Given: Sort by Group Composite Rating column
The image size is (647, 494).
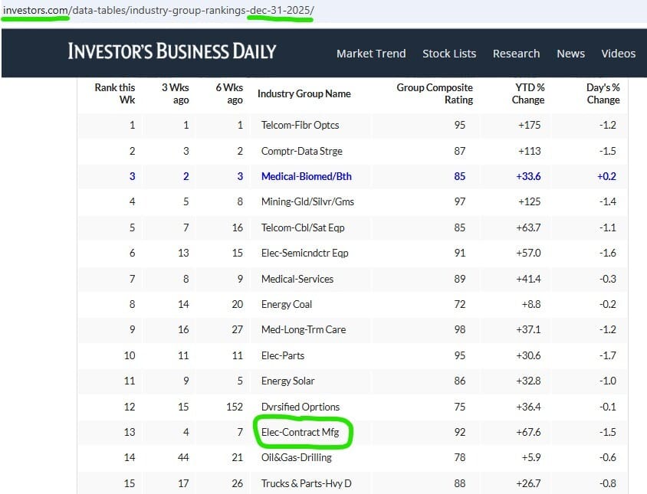Looking at the screenshot, I should coord(435,93).
